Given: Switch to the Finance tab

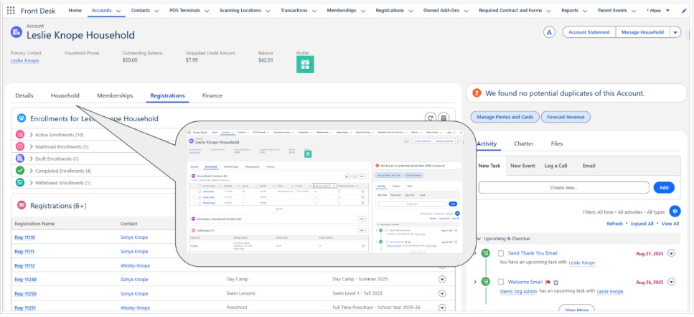Looking at the screenshot, I should click(x=212, y=95).
